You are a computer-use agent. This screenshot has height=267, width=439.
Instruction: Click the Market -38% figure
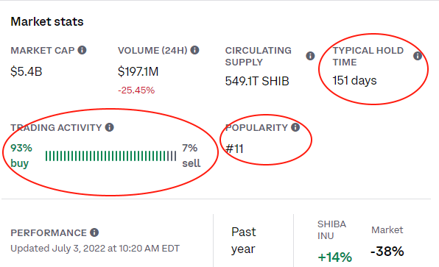(387, 251)
